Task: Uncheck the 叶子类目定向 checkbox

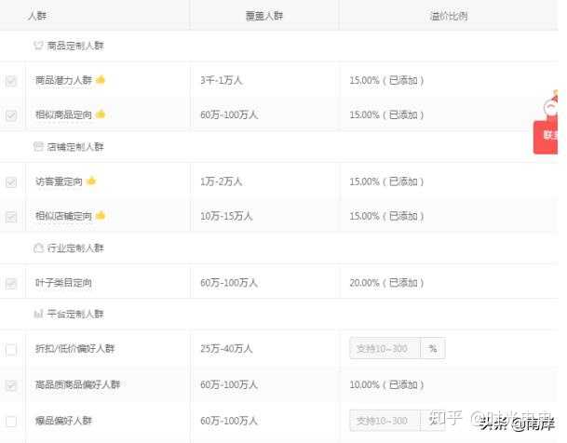Action: click(x=11, y=283)
